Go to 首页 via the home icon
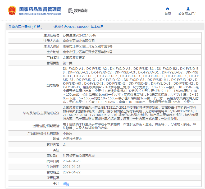This screenshot has height=189, width=205. (x=168, y=9)
